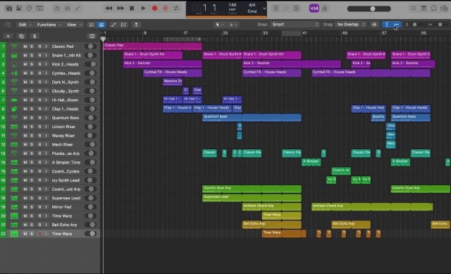Select the Icy Synth Lead track name

(x=66, y=180)
